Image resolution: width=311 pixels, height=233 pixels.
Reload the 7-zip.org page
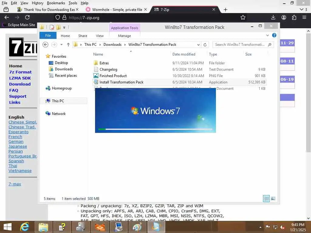tap(27, 17)
